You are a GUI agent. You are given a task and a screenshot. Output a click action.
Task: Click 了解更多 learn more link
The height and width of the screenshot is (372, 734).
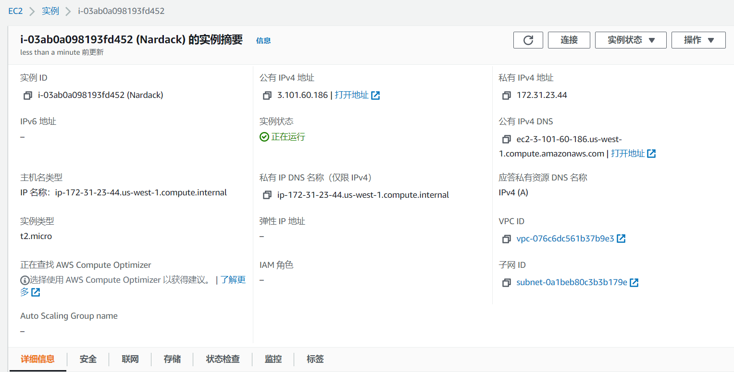[x=233, y=280]
